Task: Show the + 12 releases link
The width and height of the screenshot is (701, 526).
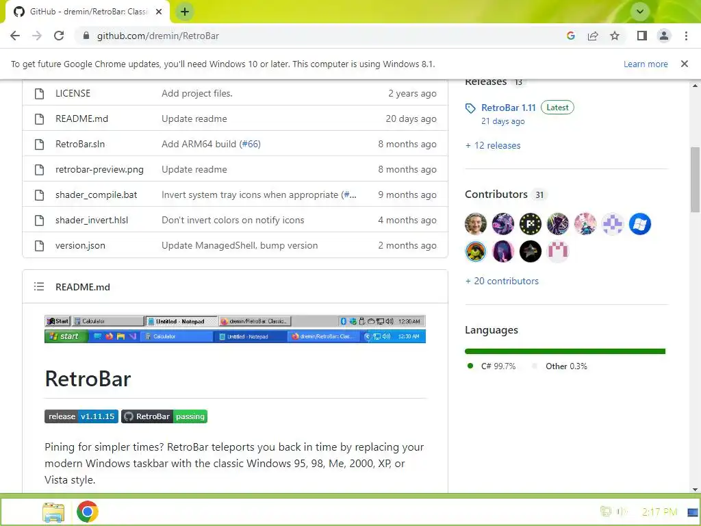Action: click(493, 145)
